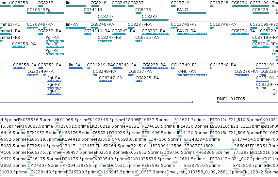Select the AT08683.5prime EST label

pos(36,126)
